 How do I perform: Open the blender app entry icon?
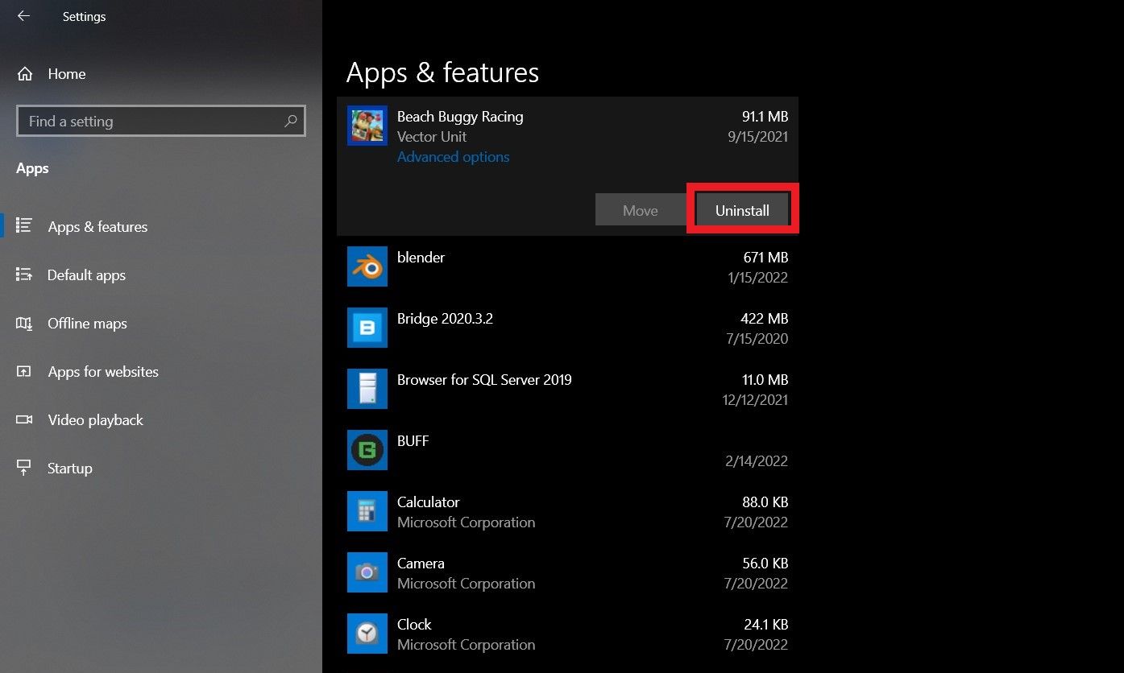coord(367,266)
